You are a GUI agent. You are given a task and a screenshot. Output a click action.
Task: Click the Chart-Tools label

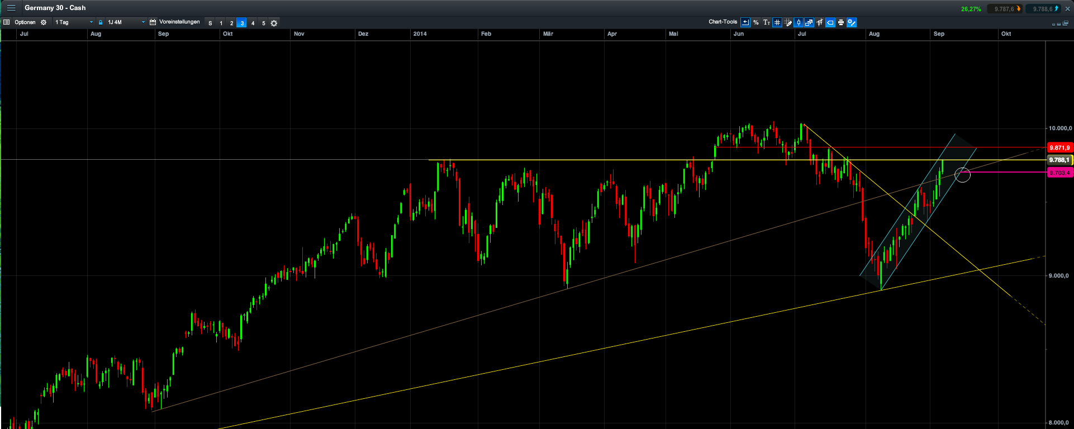click(723, 22)
